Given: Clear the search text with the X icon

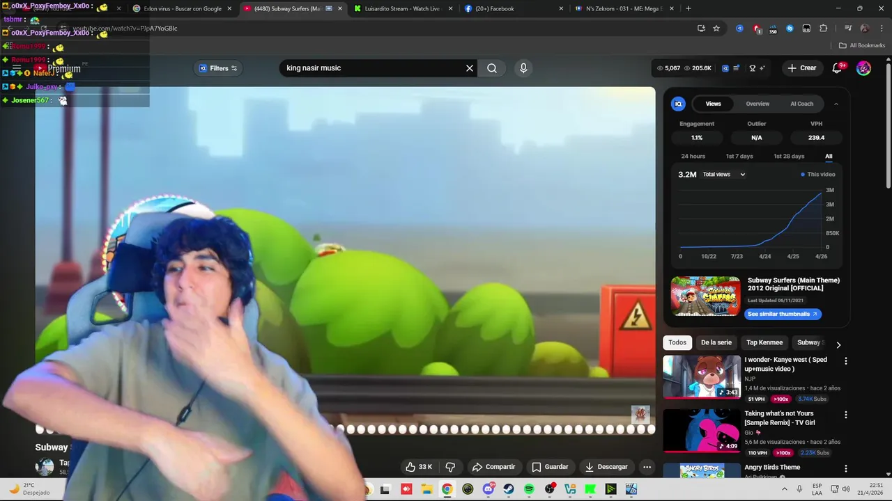Looking at the screenshot, I should [470, 68].
